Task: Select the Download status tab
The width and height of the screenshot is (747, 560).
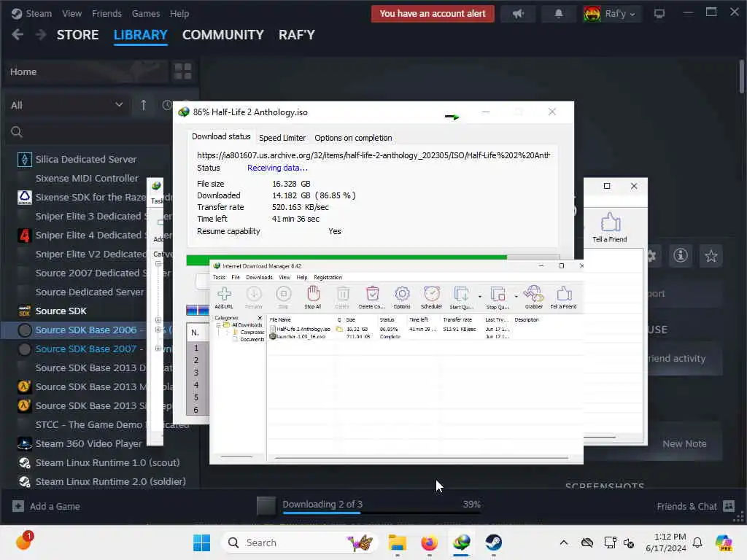Action: 221,136
